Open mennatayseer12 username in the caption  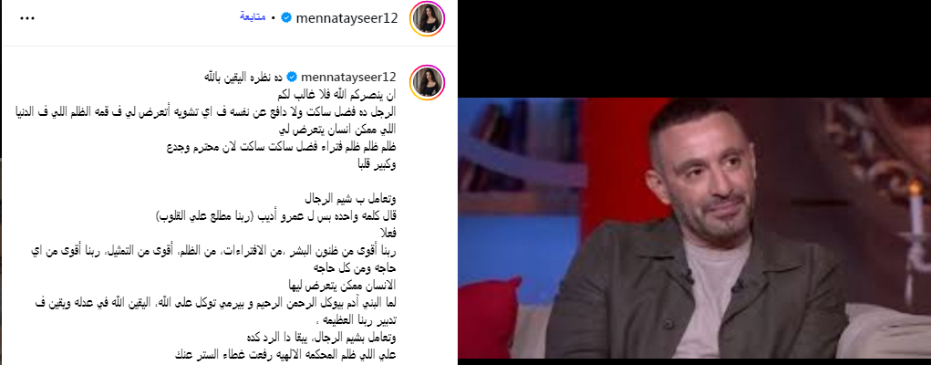click(348, 78)
